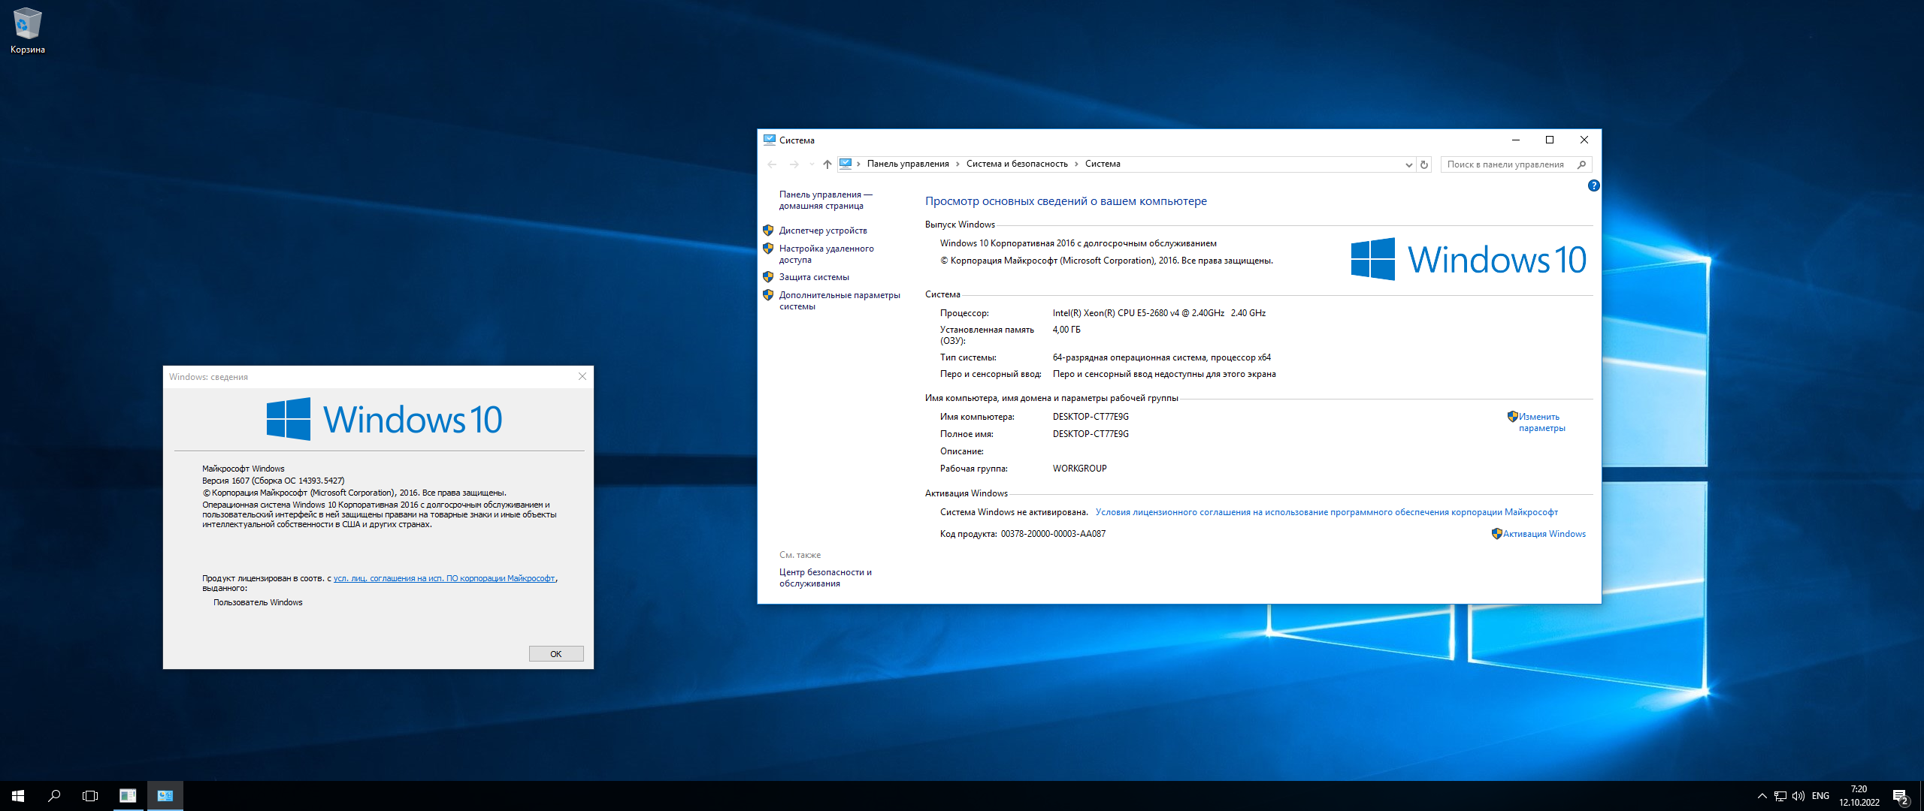Open network status tray icon
This screenshot has width=1924, height=811.
1780,796
